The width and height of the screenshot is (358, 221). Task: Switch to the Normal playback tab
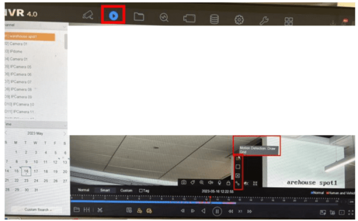point(84,191)
